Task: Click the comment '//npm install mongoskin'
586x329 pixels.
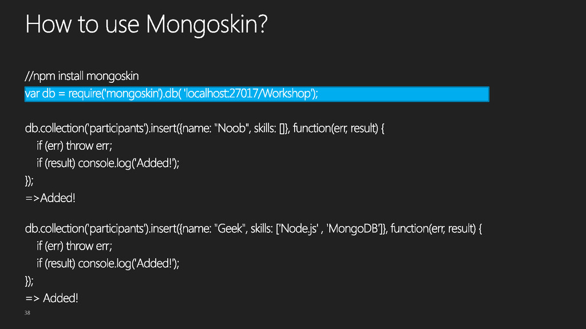Action: tap(82, 76)
